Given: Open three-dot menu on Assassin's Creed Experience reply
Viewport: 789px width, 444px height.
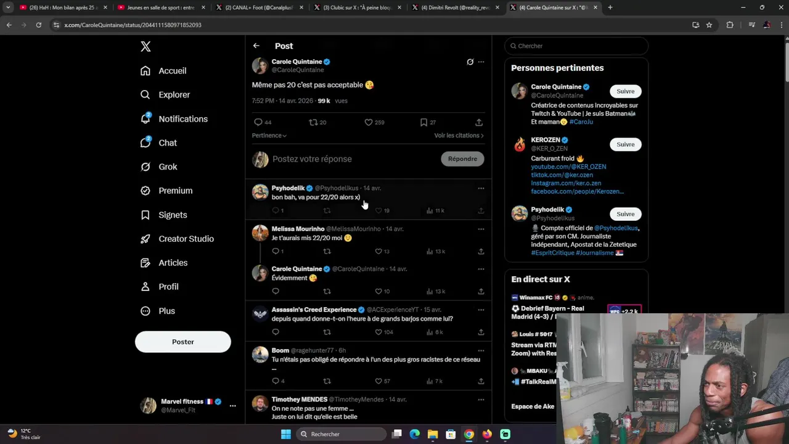Looking at the screenshot, I should coord(481,310).
